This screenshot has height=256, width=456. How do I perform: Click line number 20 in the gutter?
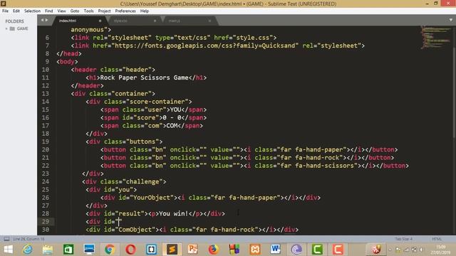pyautogui.click(x=46, y=150)
